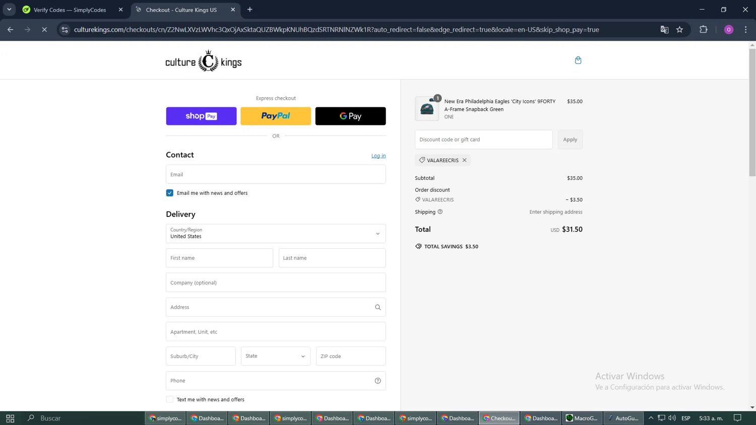Click the ESP language indicator

686,418
